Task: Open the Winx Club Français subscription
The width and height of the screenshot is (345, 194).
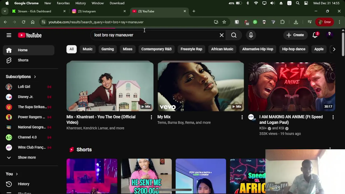Action: [29, 147]
